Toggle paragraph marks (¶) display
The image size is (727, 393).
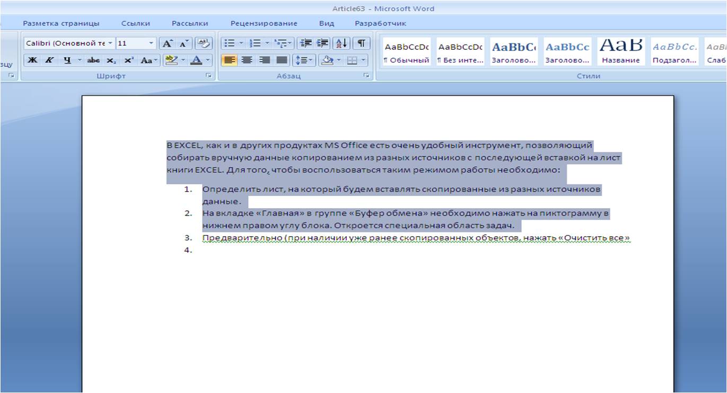361,43
